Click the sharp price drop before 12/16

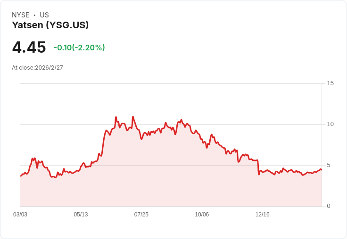point(258,167)
